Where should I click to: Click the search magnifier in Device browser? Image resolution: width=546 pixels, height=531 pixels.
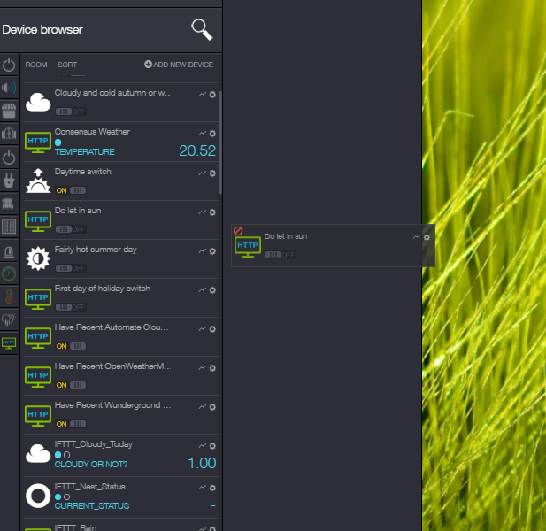(202, 29)
